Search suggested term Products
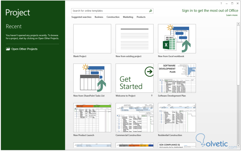 (141, 17)
